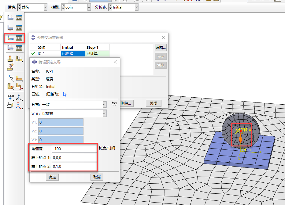285x205 pixels.
Task: Select the IC-1 row name cell
Action: coord(48,53)
